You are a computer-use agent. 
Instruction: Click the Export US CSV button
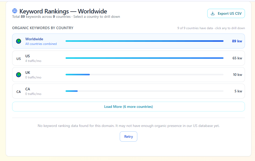point(226,13)
